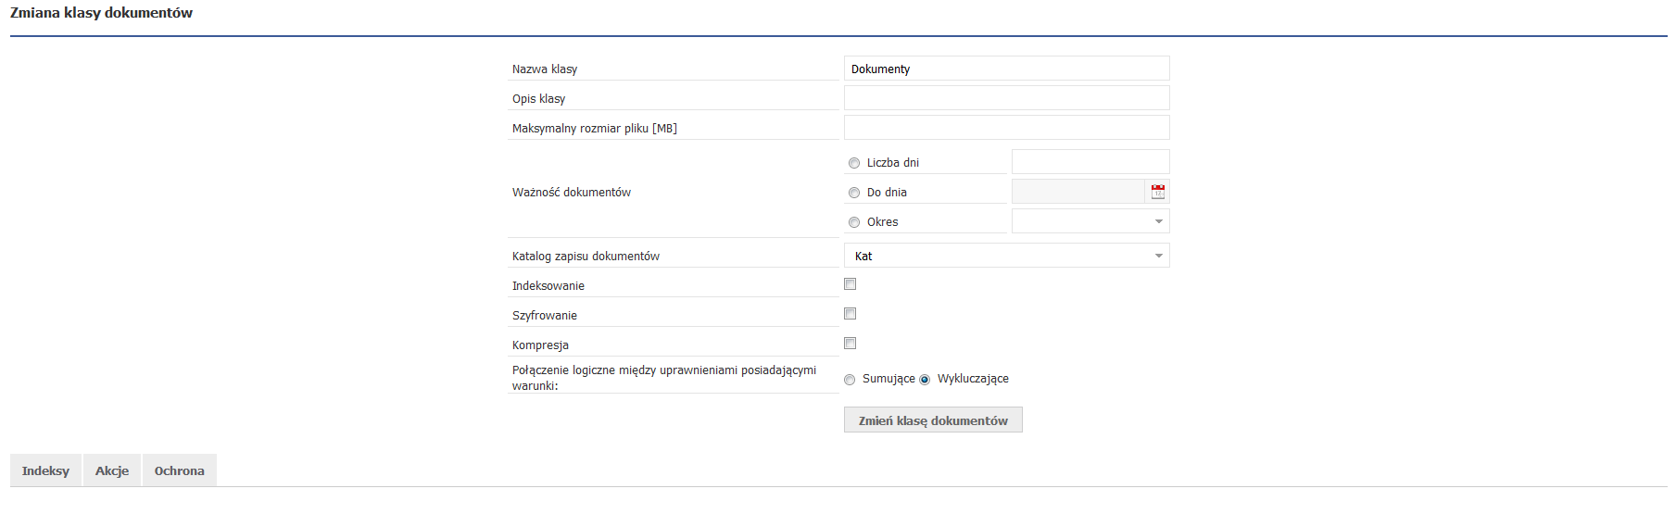Open the Akcje tab
The image size is (1676, 514).
(x=112, y=470)
